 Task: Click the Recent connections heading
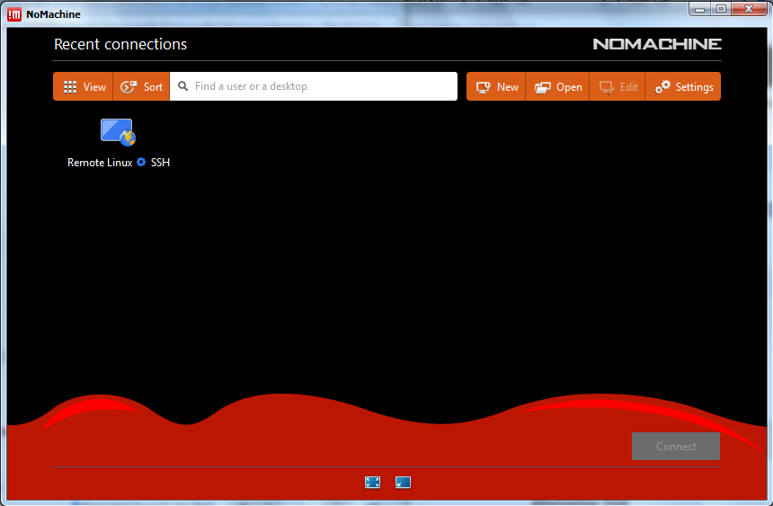click(120, 44)
